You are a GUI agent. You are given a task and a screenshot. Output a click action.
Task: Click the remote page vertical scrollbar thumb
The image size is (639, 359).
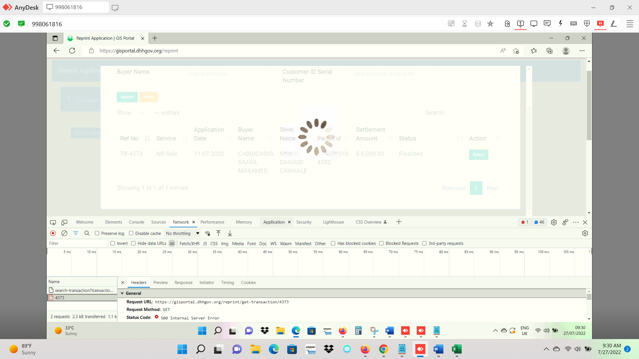point(589,105)
